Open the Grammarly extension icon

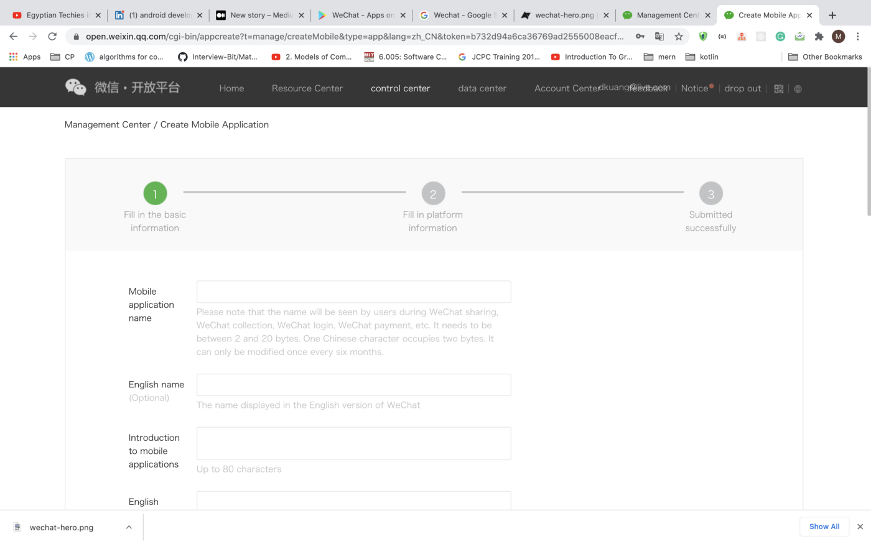click(x=780, y=37)
